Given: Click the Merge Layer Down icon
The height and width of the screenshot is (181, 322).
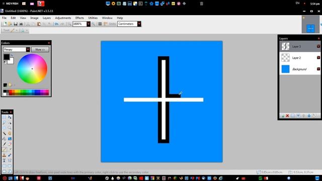Looking at the screenshot, I should 298,116.
